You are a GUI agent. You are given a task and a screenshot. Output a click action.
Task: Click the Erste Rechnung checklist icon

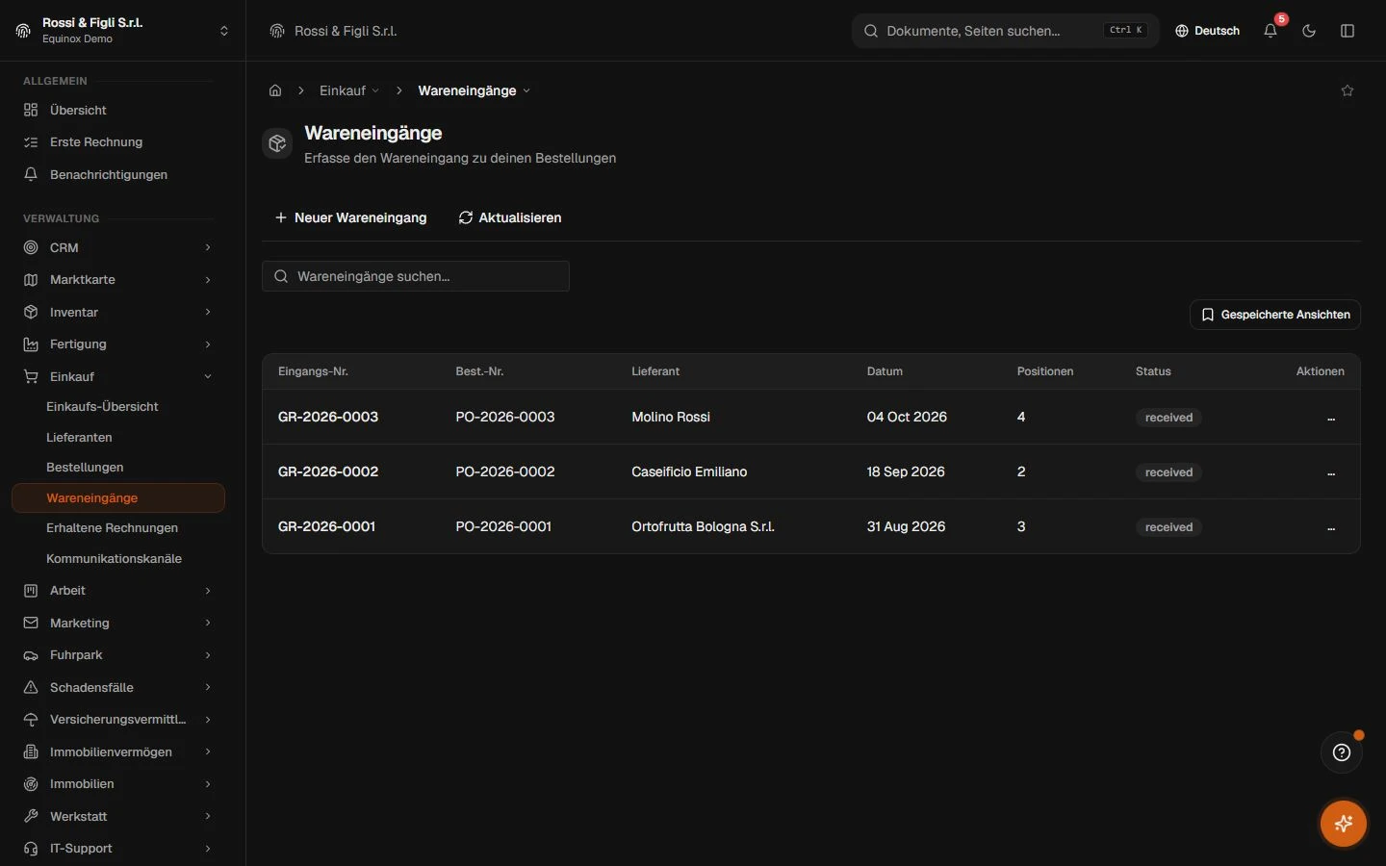coord(31,141)
